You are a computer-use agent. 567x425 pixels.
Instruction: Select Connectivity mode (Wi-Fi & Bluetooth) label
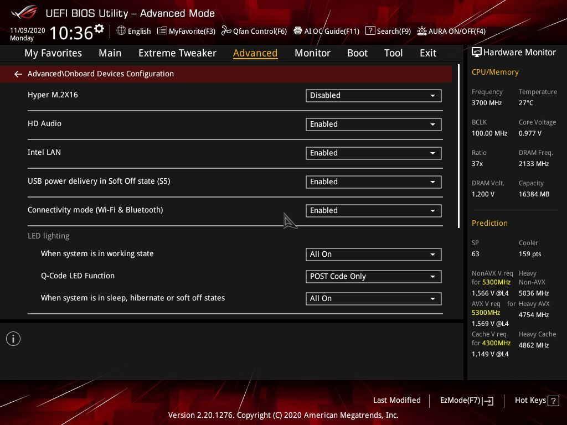pos(95,210)
